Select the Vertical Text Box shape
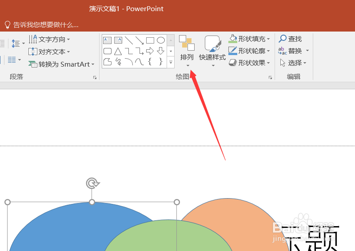 pos(118,40)
